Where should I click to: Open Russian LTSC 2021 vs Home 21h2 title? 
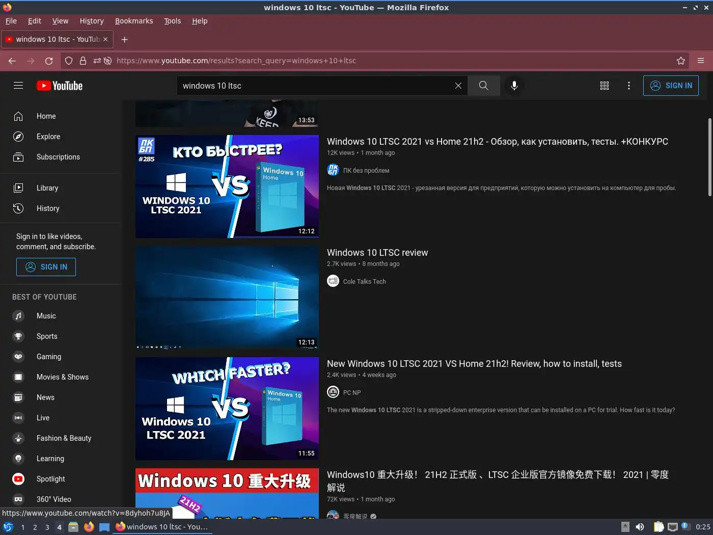pyautogui.click(x=498, y=142)
